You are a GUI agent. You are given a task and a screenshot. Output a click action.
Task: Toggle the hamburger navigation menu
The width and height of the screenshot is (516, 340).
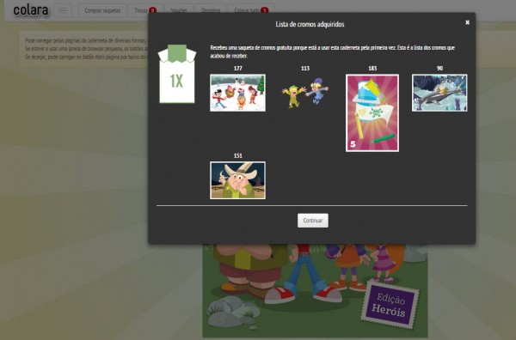[63, 10]
